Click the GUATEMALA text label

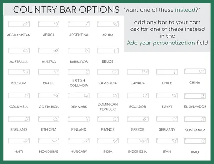coord(195,130)
